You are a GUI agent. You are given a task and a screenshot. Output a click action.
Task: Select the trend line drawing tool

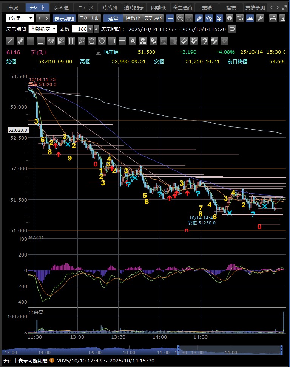coord(11,41)
